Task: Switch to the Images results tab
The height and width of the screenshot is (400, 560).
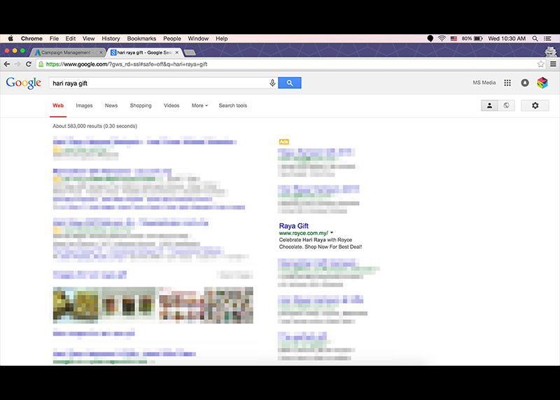Action: pyautogui.click(x=84, y=106)
